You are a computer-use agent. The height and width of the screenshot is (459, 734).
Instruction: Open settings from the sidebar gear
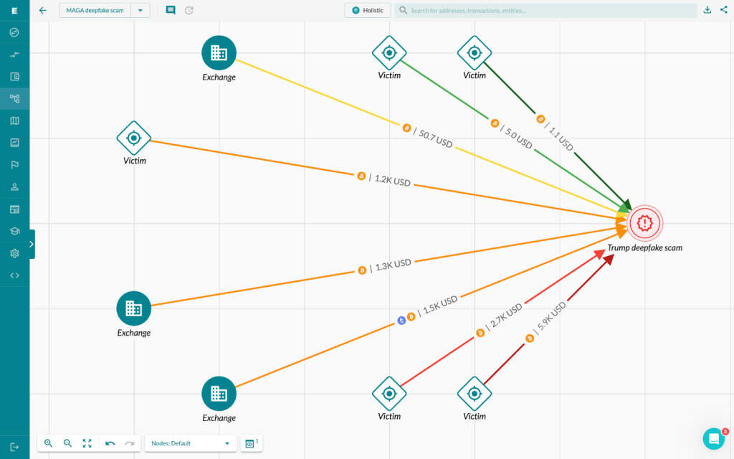[x=14, y=253]
